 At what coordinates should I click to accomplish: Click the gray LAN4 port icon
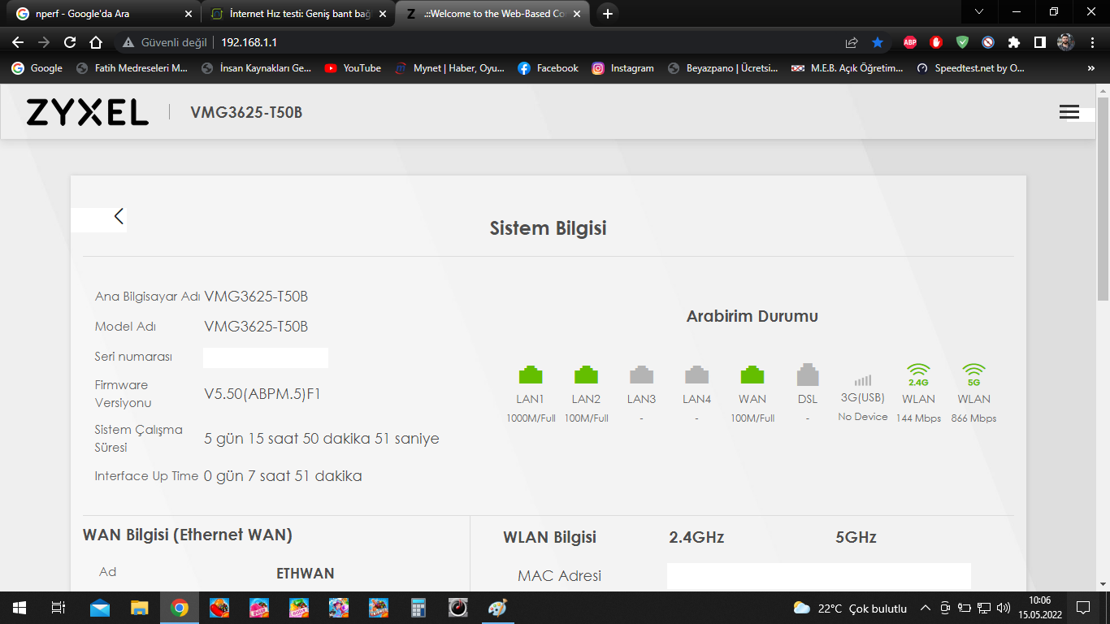pyautogui.click(x=696, y=375)
